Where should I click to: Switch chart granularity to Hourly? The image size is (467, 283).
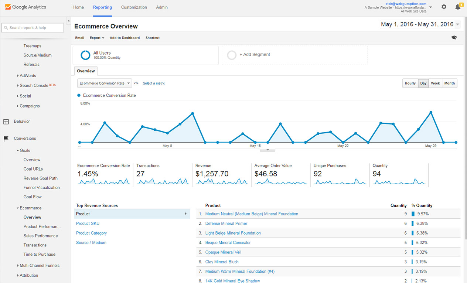coord(410,83)
